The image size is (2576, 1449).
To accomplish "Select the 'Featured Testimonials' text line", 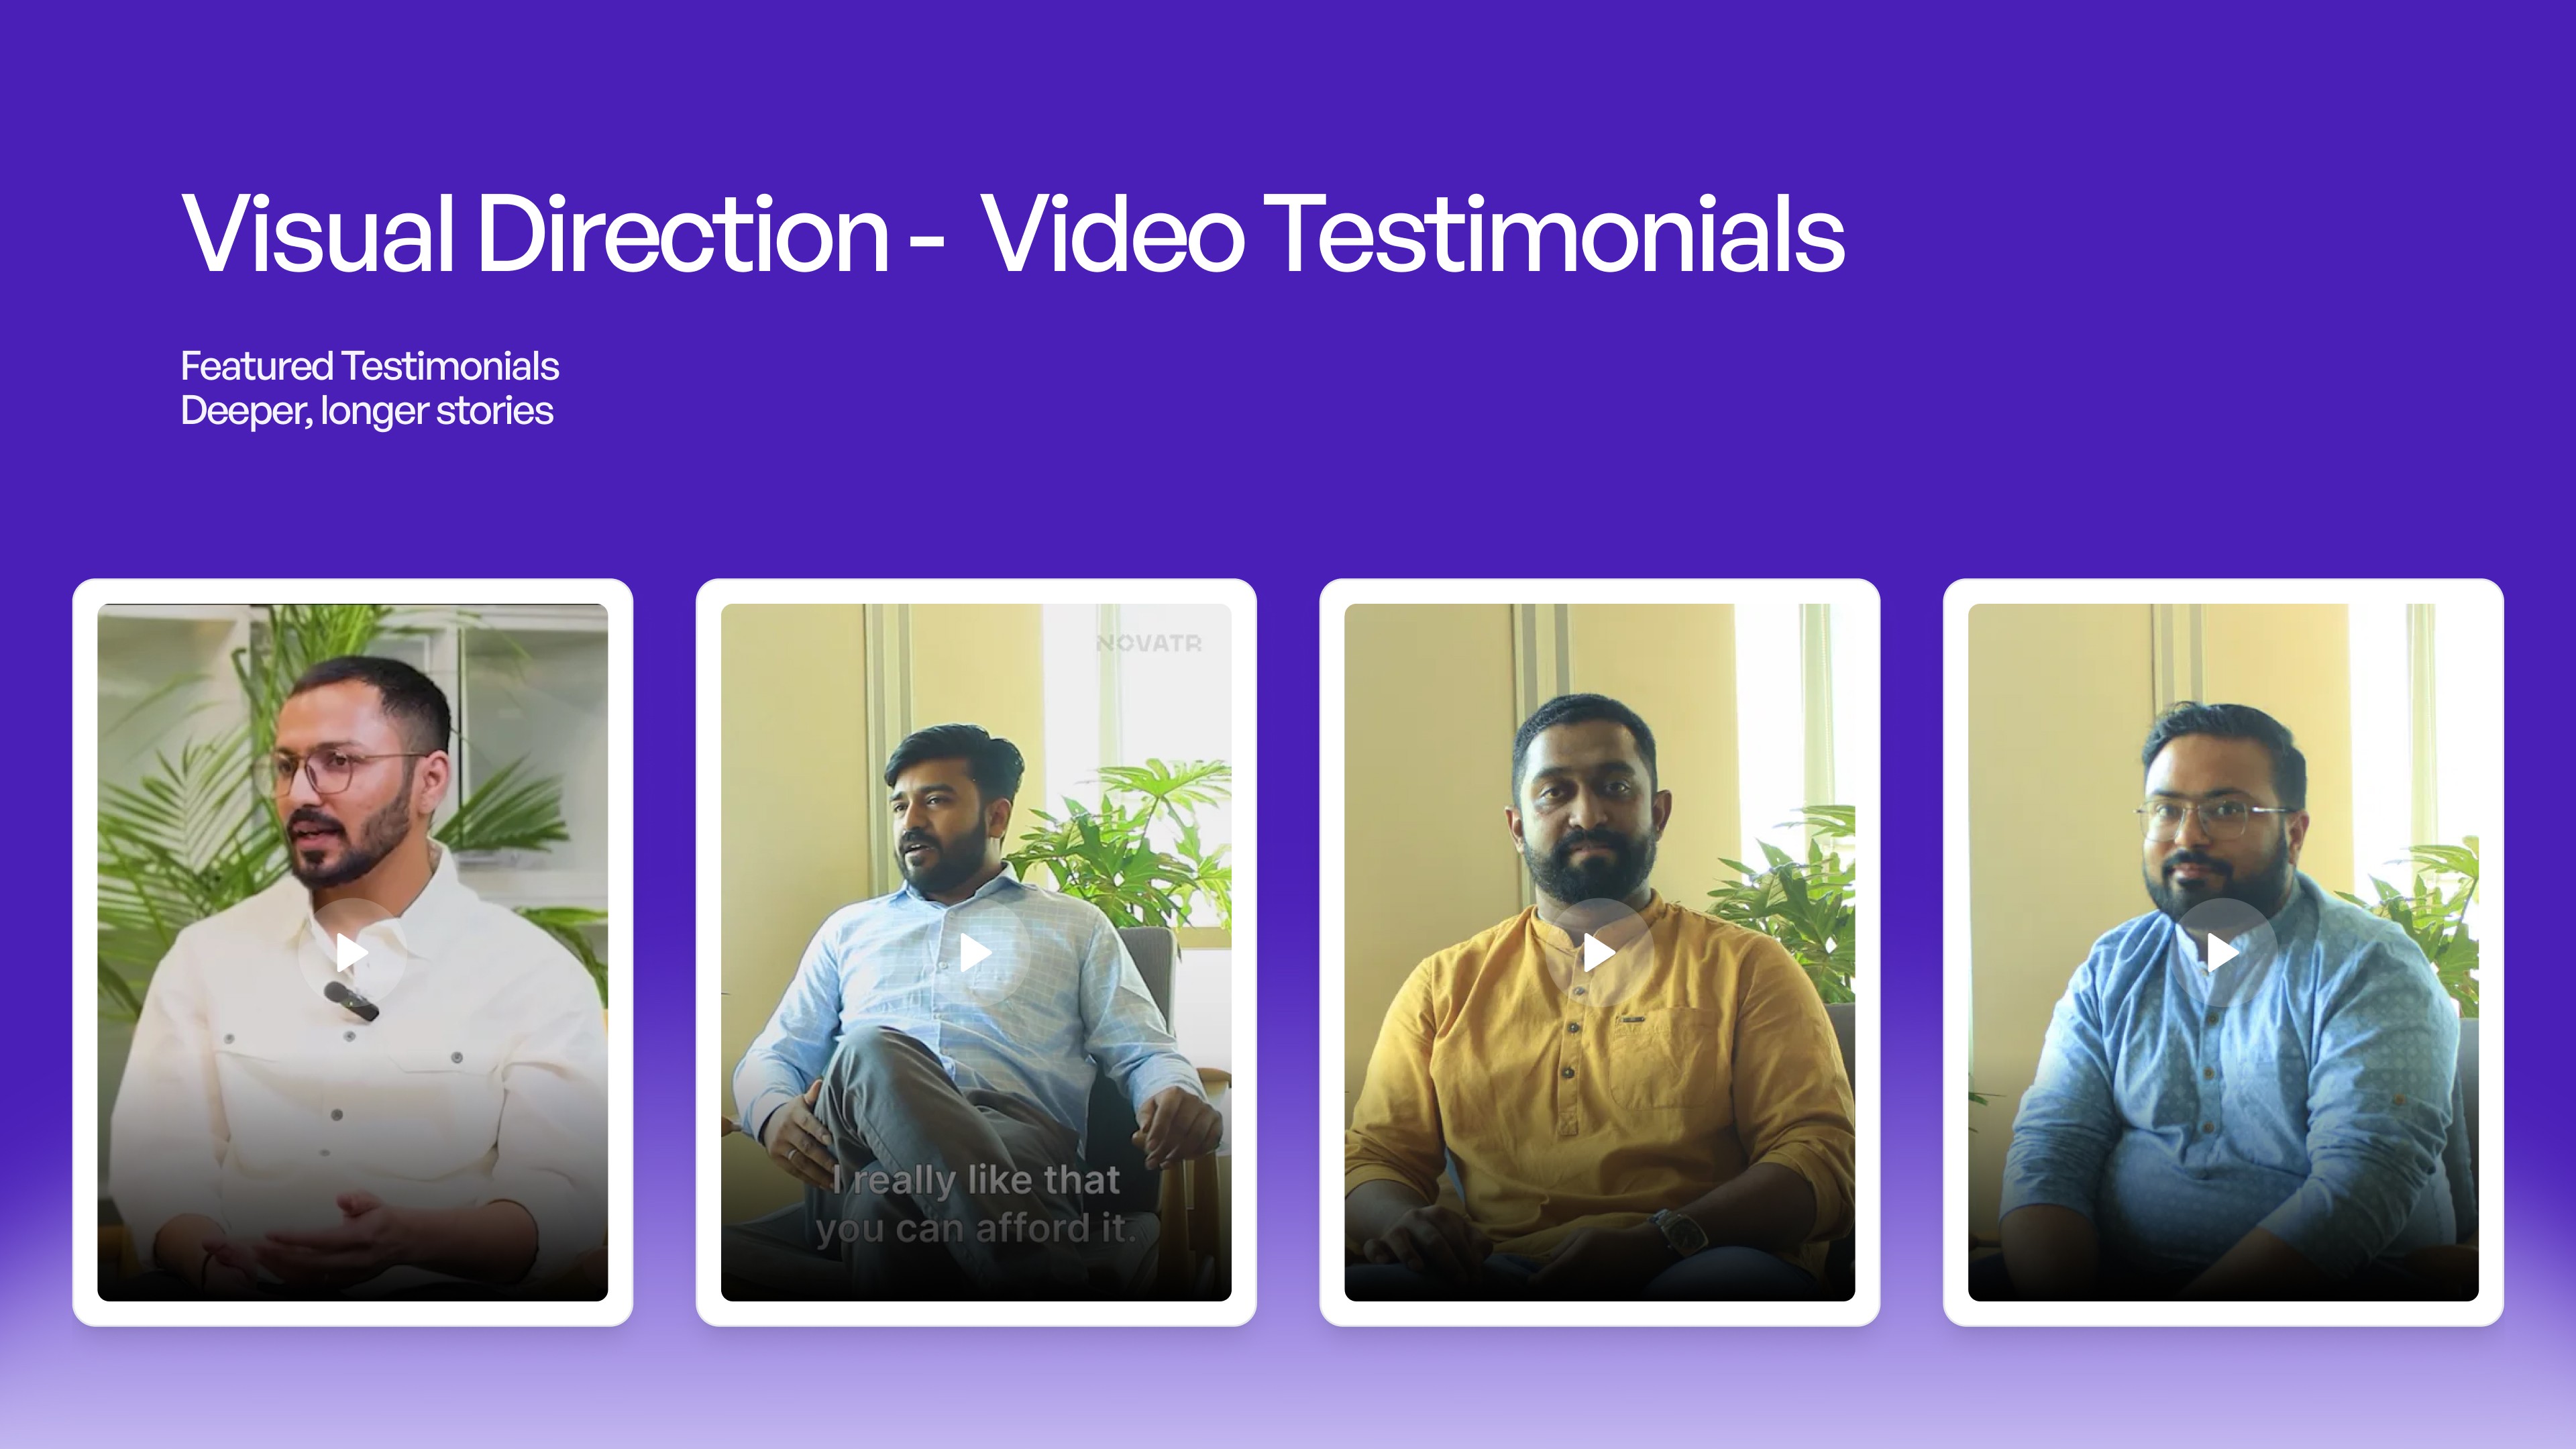I will (x=369, y=366).
